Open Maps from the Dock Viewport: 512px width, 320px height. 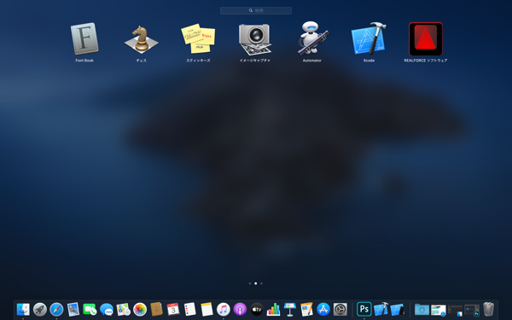(x=123, y=309)
